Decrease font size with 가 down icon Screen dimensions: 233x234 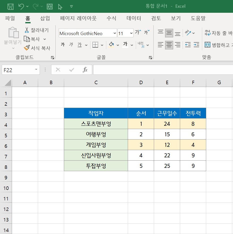click(147, 32)
